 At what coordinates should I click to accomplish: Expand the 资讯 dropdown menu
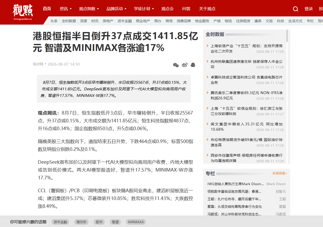[66, 9]
